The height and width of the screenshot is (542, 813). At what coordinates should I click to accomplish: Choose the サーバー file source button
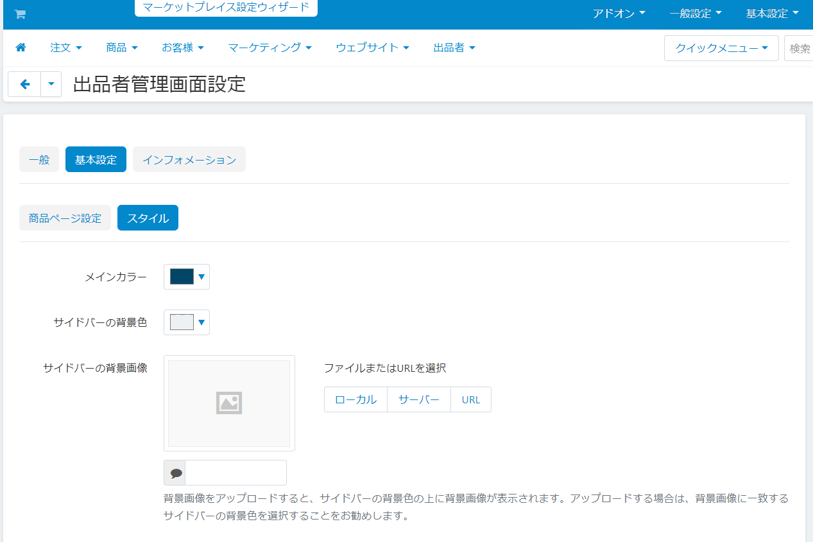point(419,399)
